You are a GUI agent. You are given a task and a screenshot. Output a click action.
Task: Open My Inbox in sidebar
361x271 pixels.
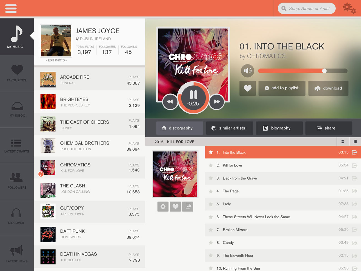tap(17, 109)
